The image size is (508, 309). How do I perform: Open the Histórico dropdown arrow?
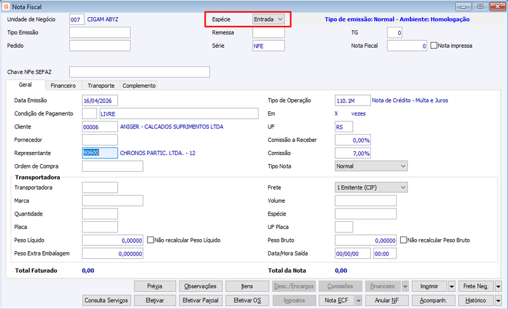coord(498,301)
